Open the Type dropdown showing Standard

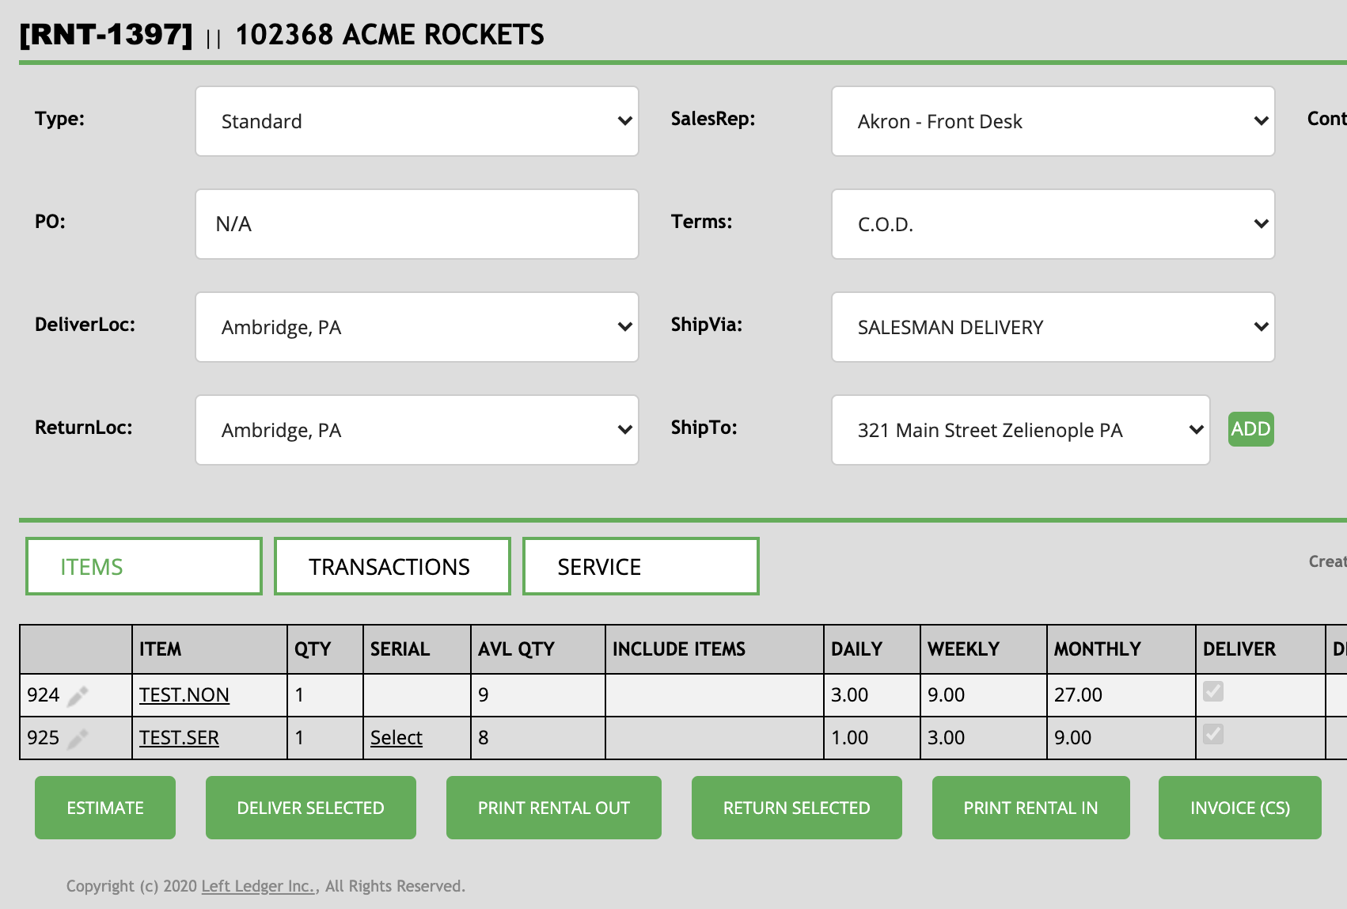(416, 121)
